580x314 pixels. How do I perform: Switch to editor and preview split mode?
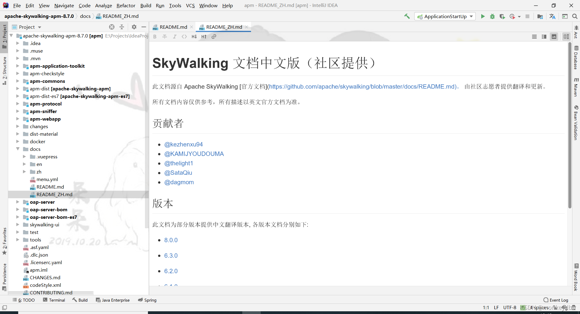click(544, 37)
